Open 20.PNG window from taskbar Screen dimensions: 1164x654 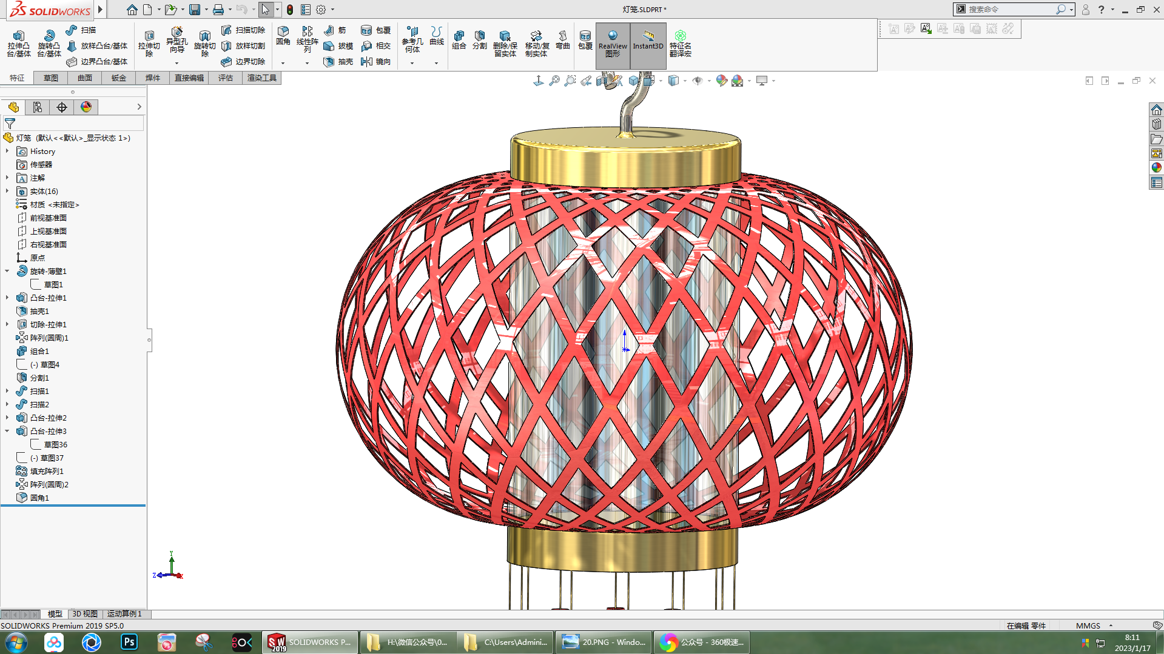[604, 642]
